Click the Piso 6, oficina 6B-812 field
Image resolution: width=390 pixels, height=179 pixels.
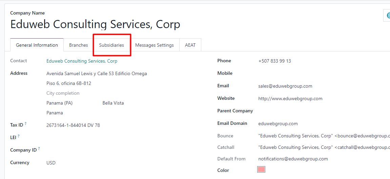point(69,84)
